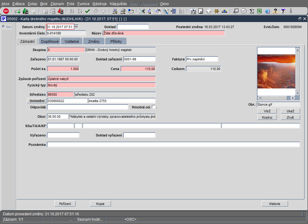The width and height of the screenshot is (308, 224).
Task: Click the Excel export icon
Action: coord(259,11)
